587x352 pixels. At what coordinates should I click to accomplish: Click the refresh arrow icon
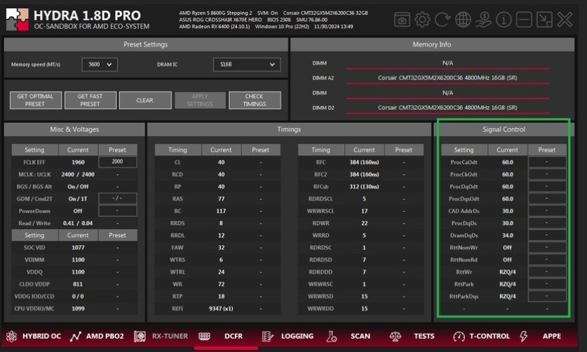[x=443, y=20]
